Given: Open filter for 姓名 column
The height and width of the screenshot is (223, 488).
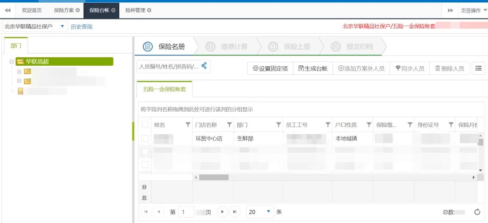Looking at the screenshot, I should 188,125.
